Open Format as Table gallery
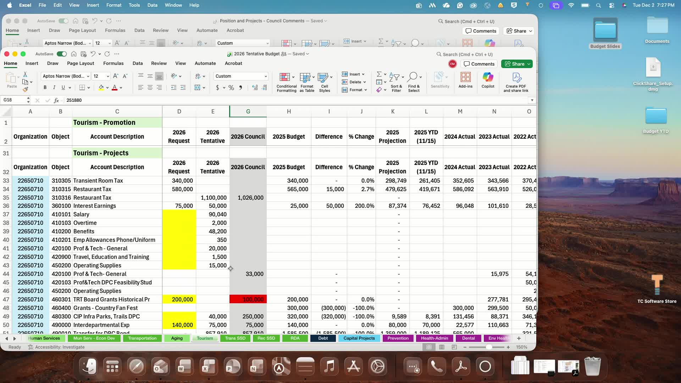Screen dimensions: 681x383 coord(305,77)
